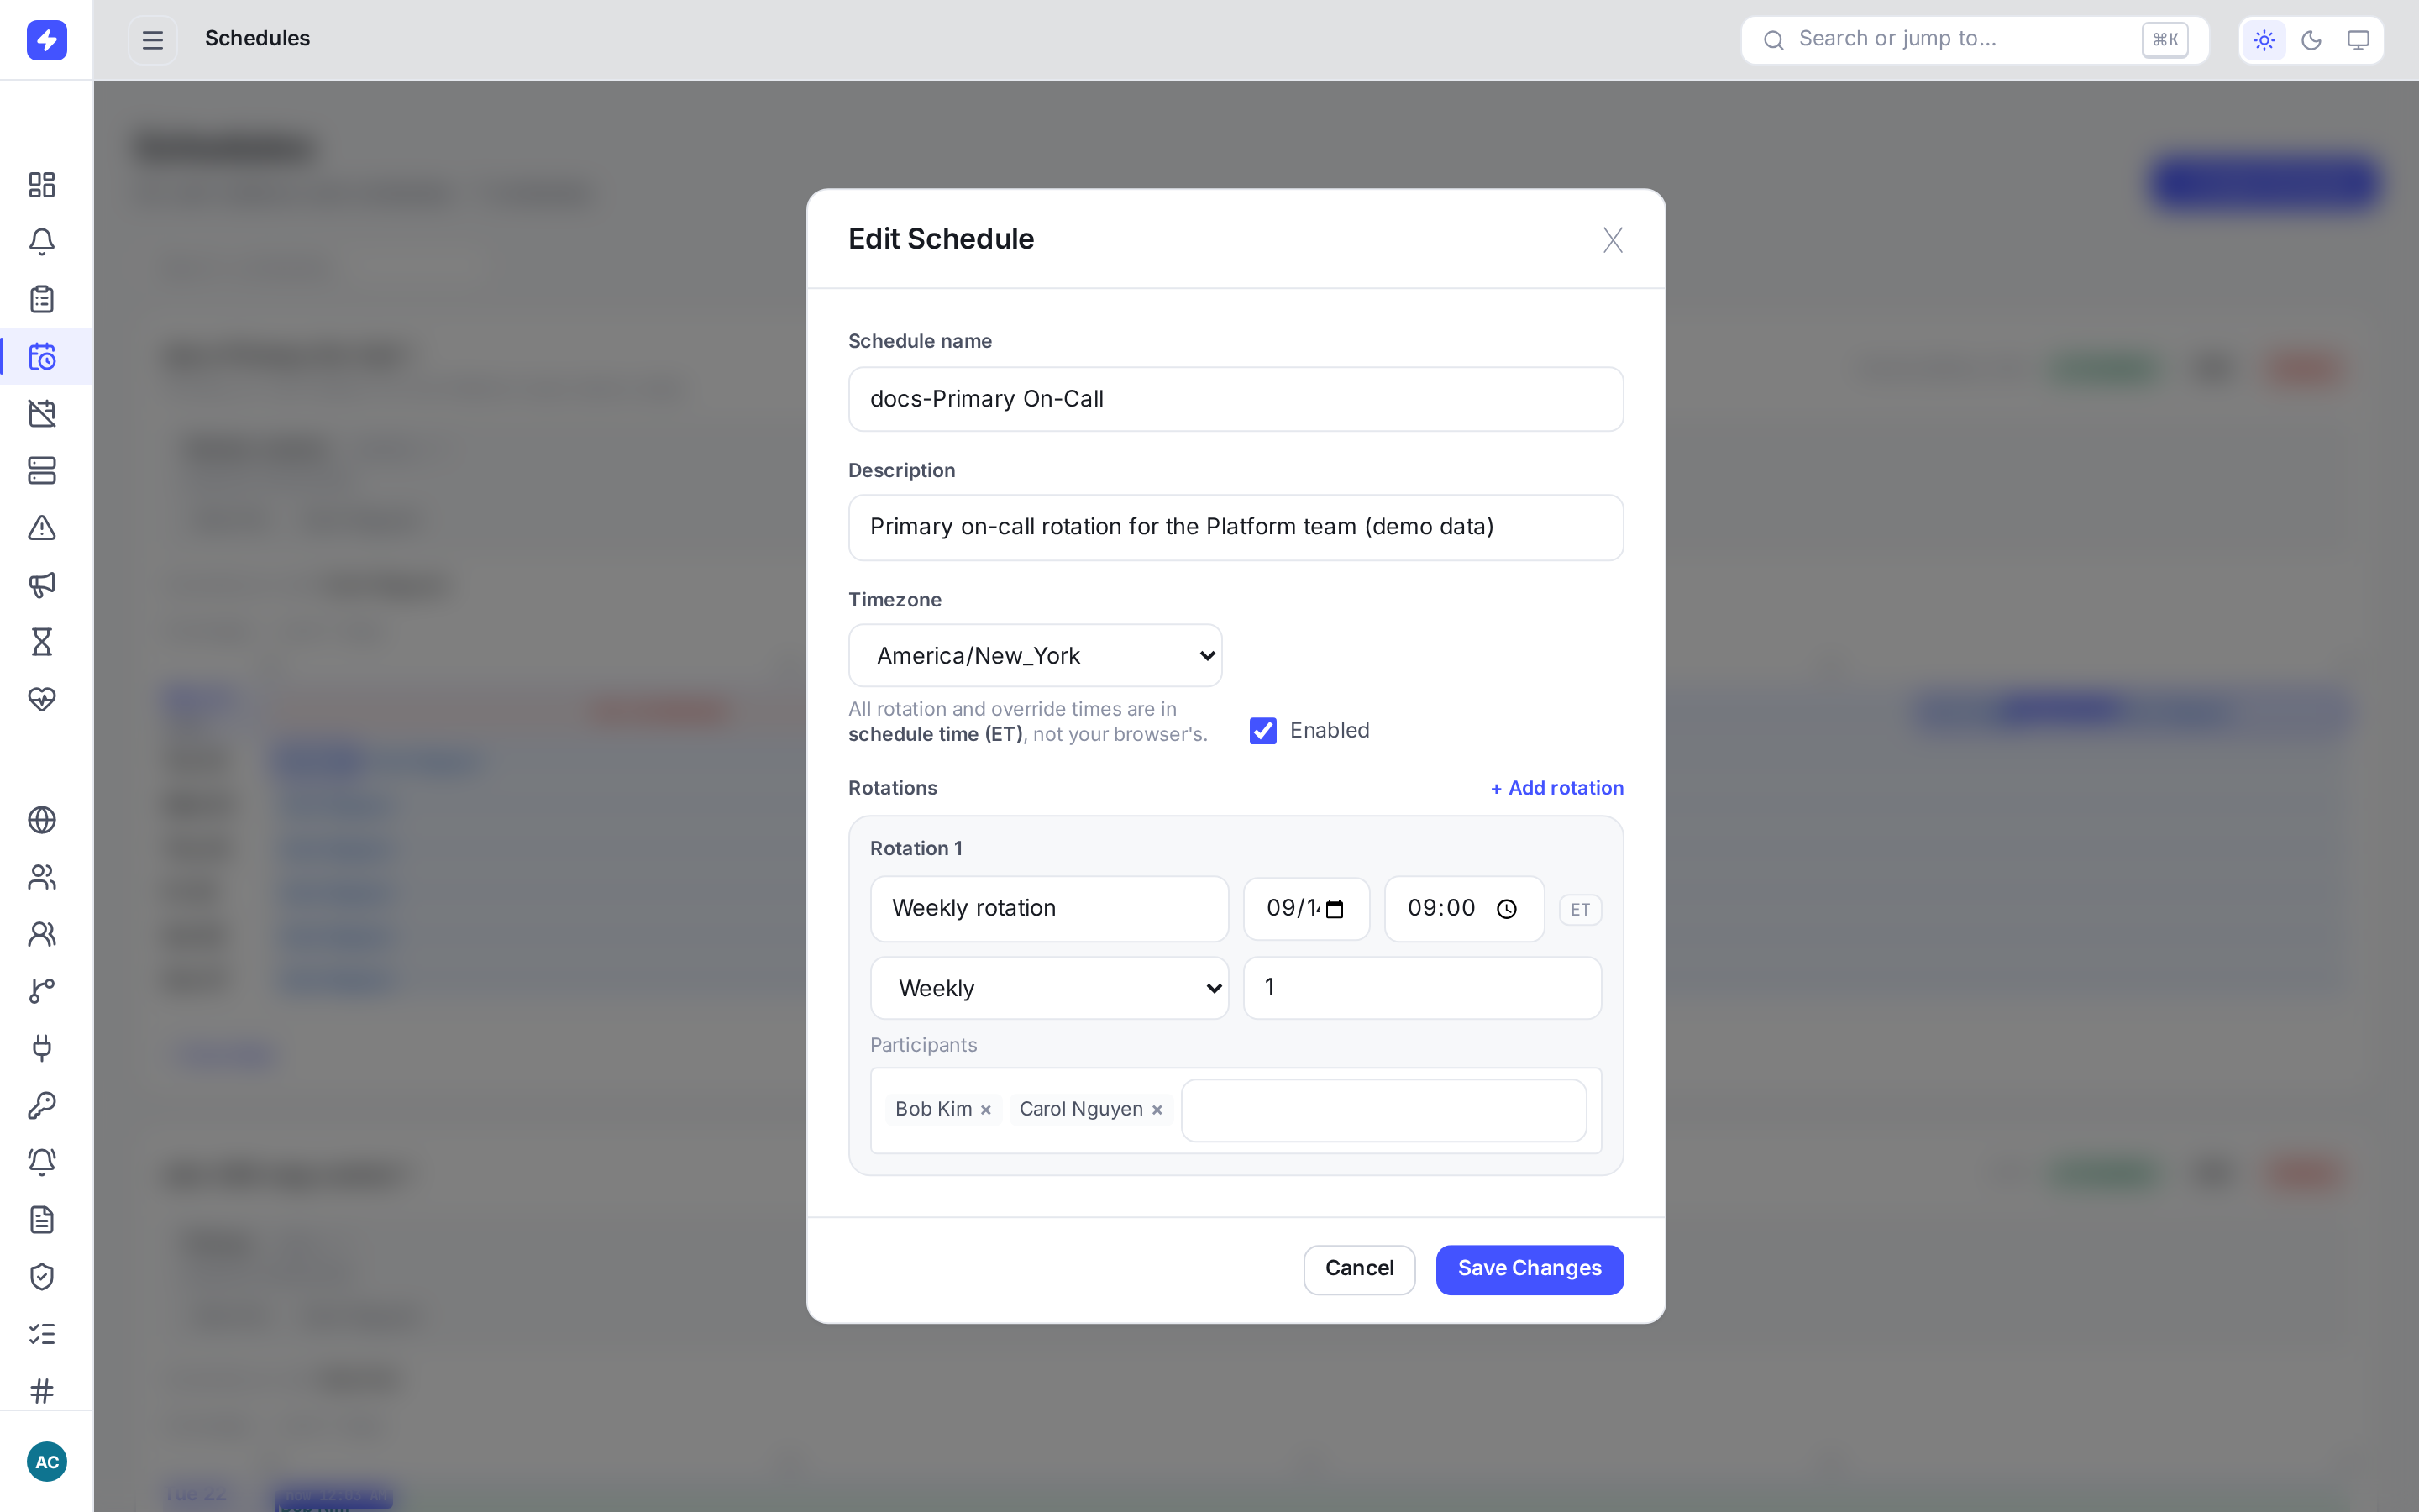Open the crossed-out calendar sidebar icon
Screen dimensions: 2419x1512
(x=42, y=414)
